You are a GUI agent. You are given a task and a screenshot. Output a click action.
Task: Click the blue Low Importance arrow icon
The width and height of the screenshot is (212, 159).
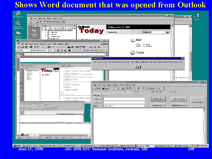(x=139, y=88)
